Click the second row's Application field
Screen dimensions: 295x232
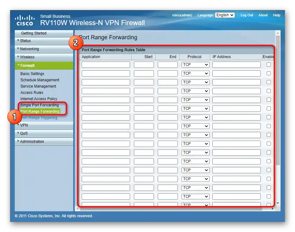(x=106, y=73)
